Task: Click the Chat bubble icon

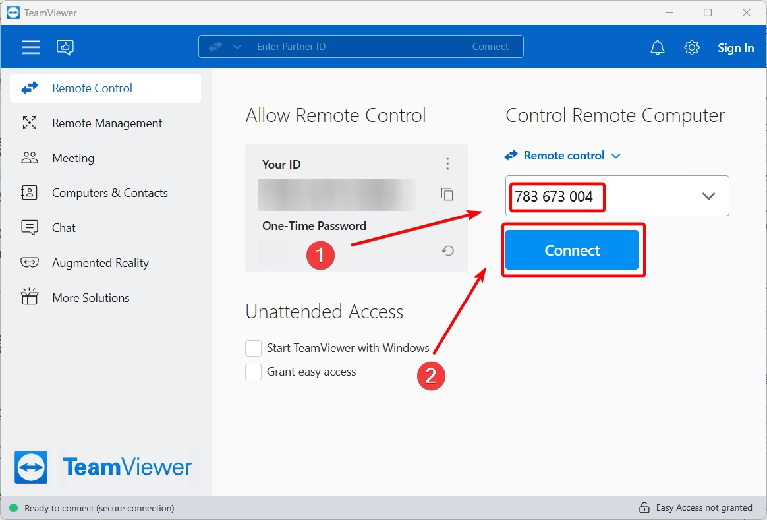Action: pos(30,227)
